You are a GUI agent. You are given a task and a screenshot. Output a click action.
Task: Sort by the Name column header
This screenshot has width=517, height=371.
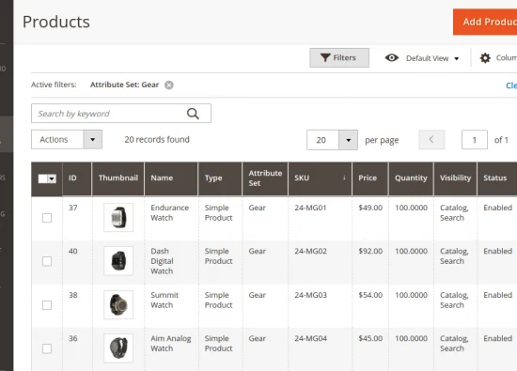click(x=171, y=178)
